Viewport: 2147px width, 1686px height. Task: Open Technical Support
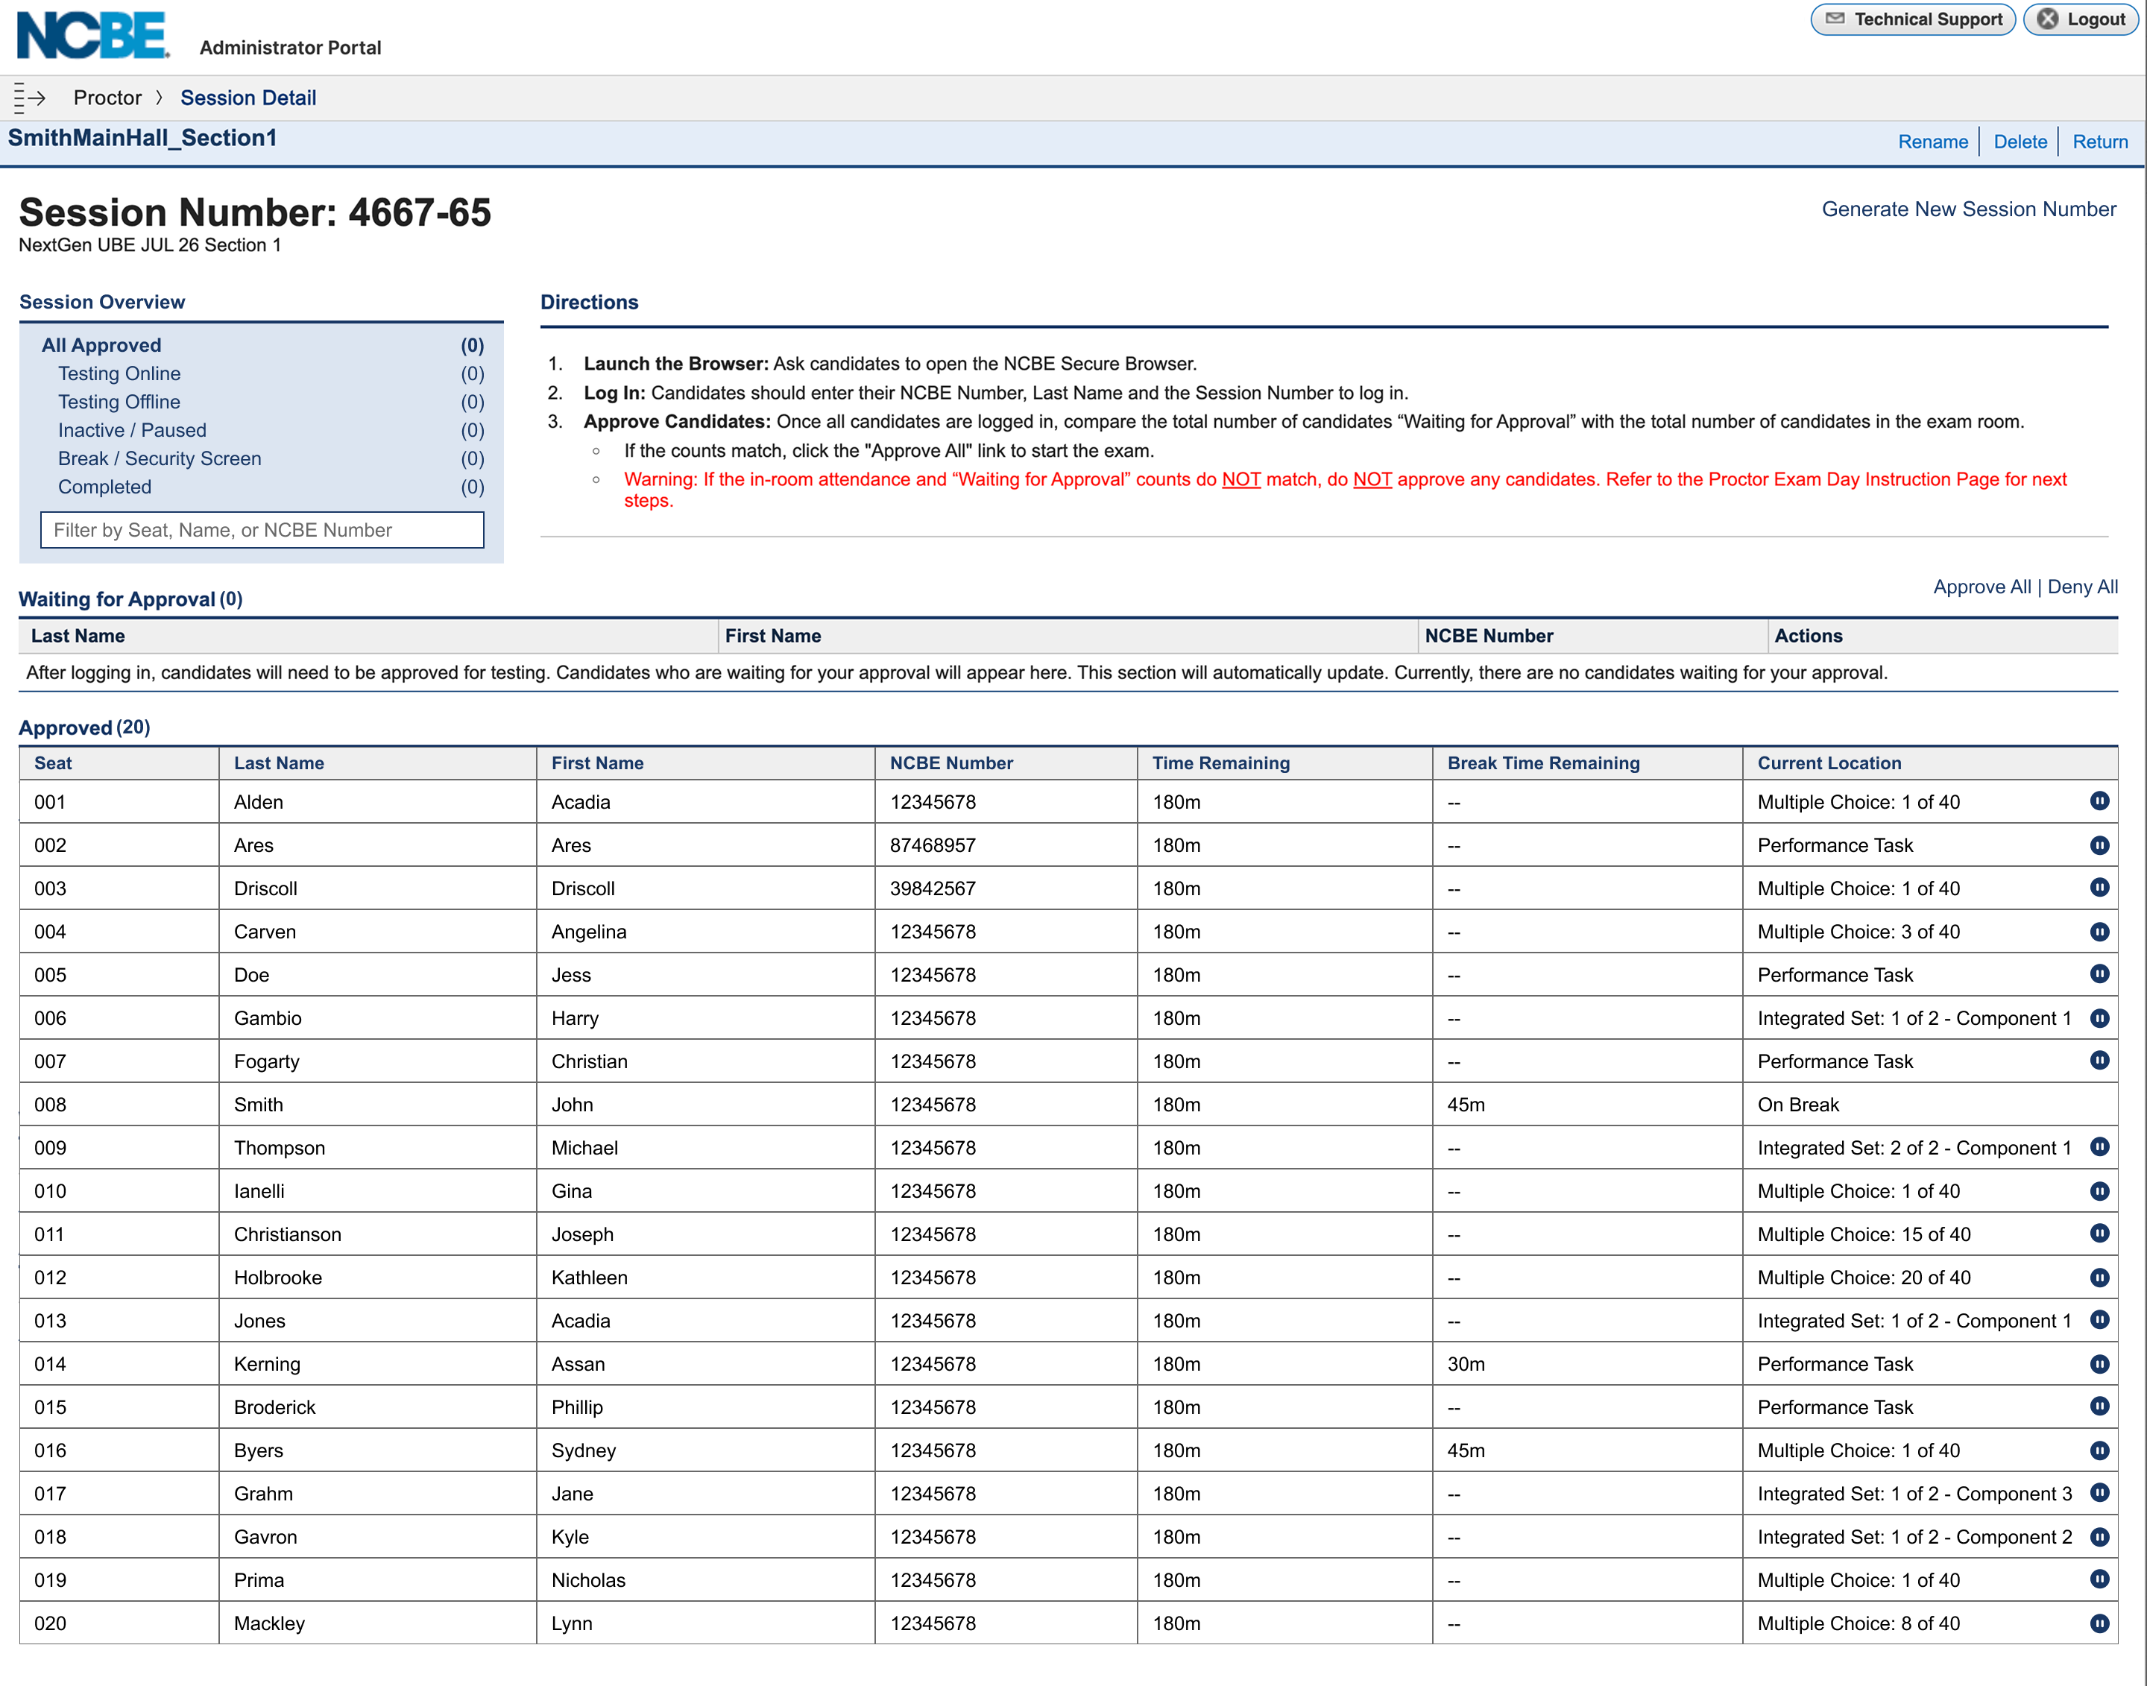[1912, 19]
